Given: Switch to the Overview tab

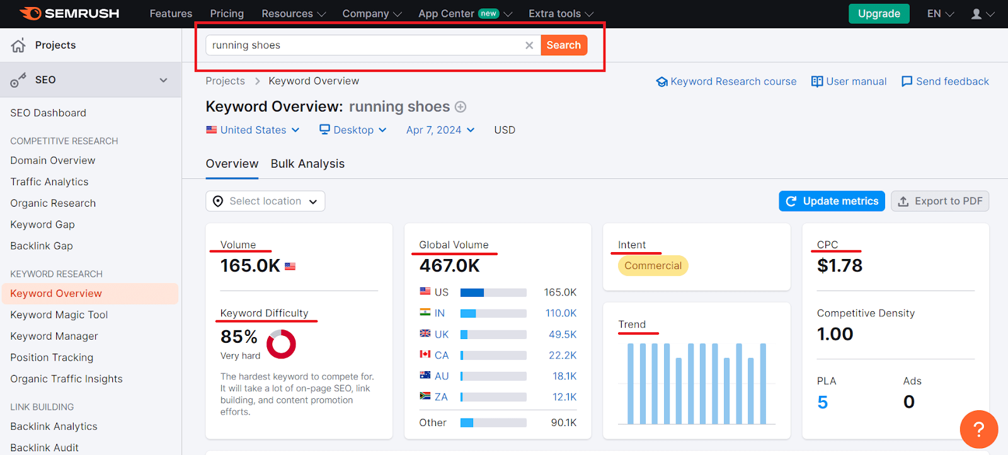Looking at the screenshot, I should pos(232,164).
